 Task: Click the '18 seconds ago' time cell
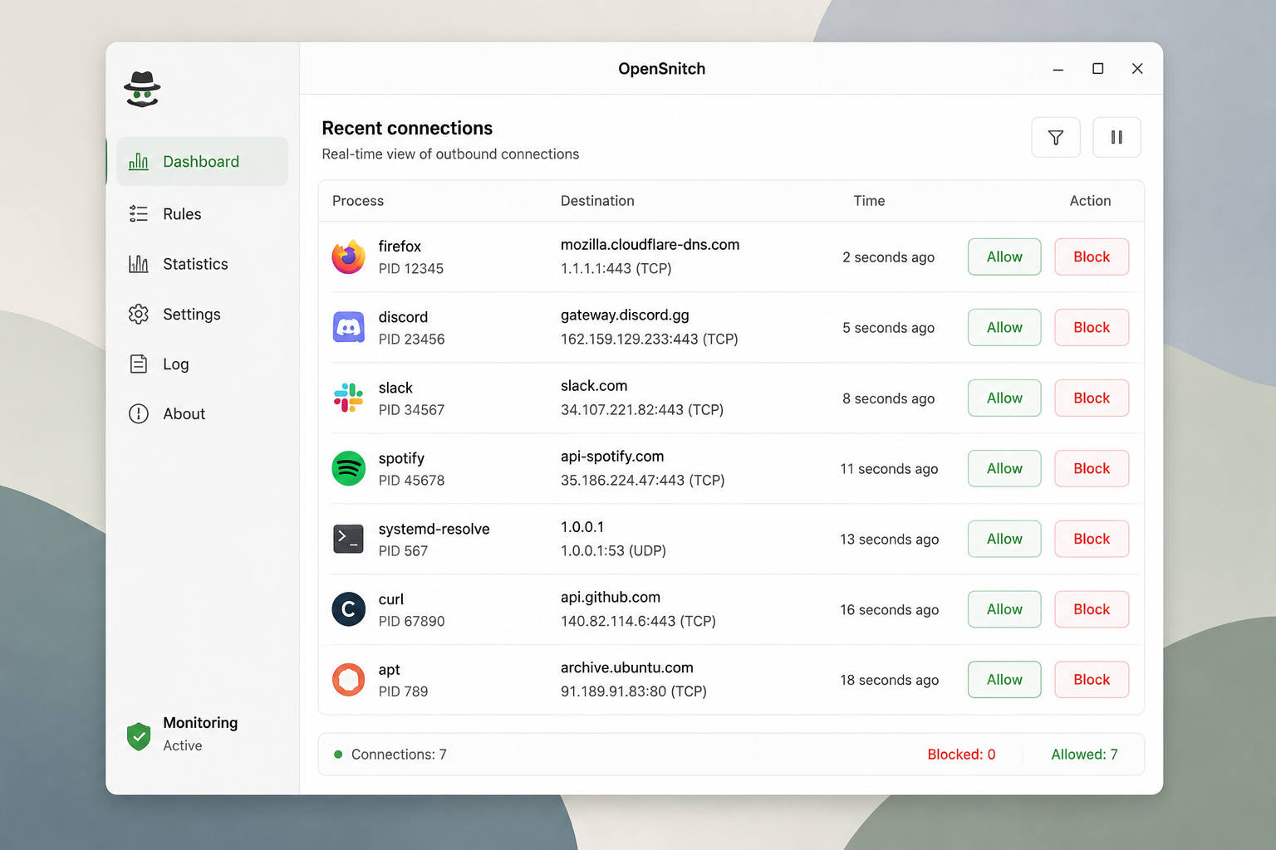[x=889, y=680]
